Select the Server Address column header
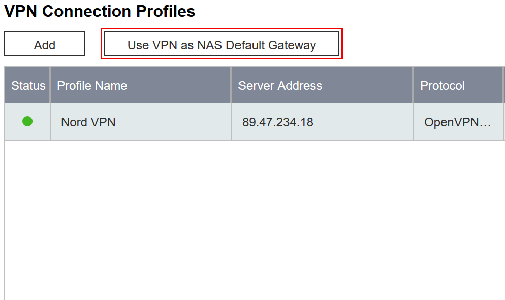 click(280, 86)
